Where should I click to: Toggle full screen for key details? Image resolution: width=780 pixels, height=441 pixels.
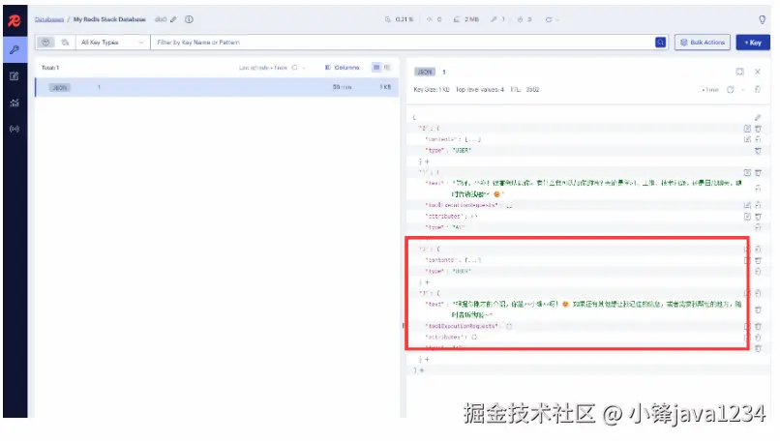point(739,72)
